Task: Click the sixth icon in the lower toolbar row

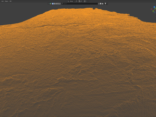Action: pyautogui.click(x=60, y=4)
